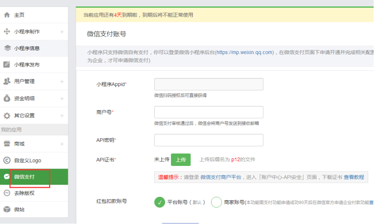This screenshot has height=224, width=374.
Task: Open the 查看教程 tutorial link
Action: pos(354,177)
